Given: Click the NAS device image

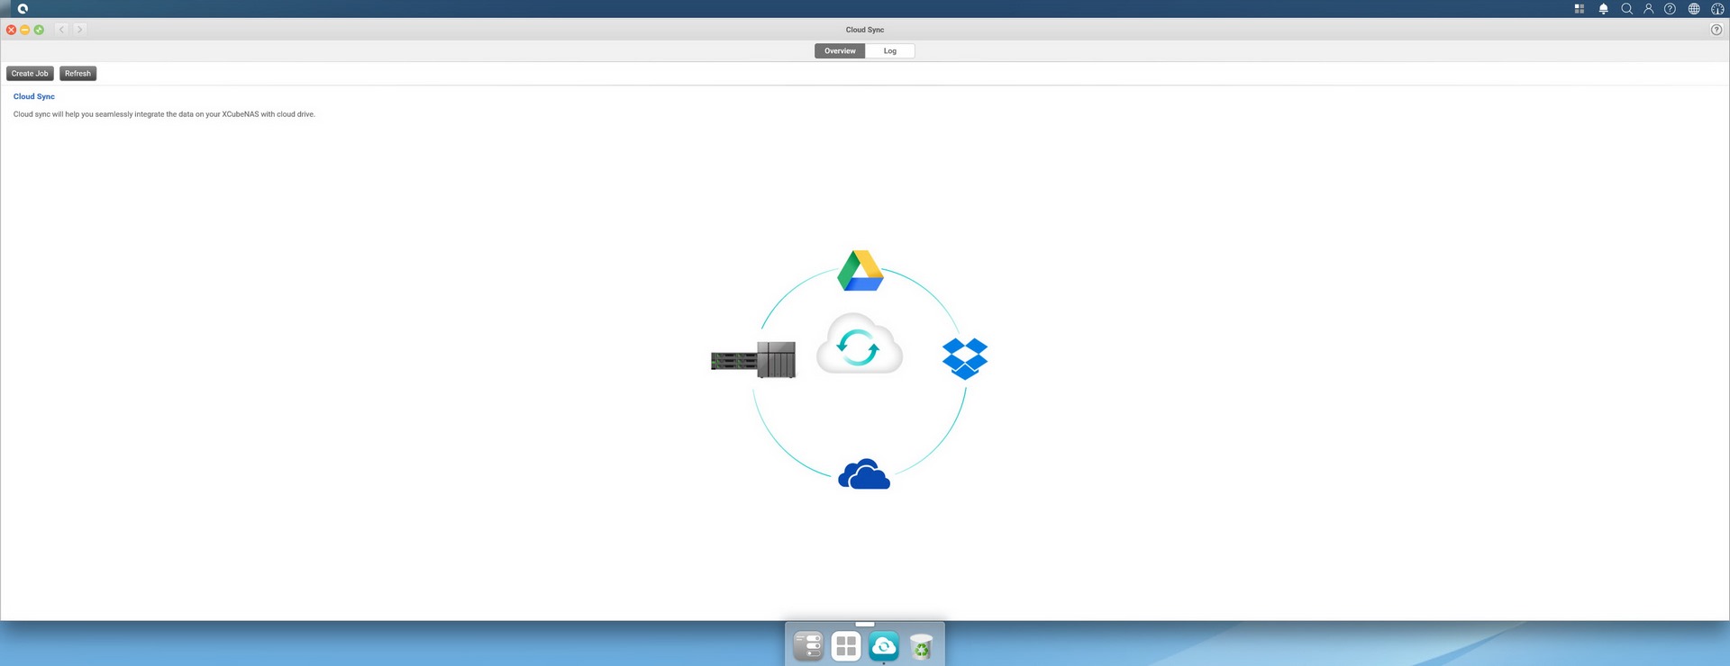Looking at the screenshot, I should pyautogui.click(x=753, y=360).
